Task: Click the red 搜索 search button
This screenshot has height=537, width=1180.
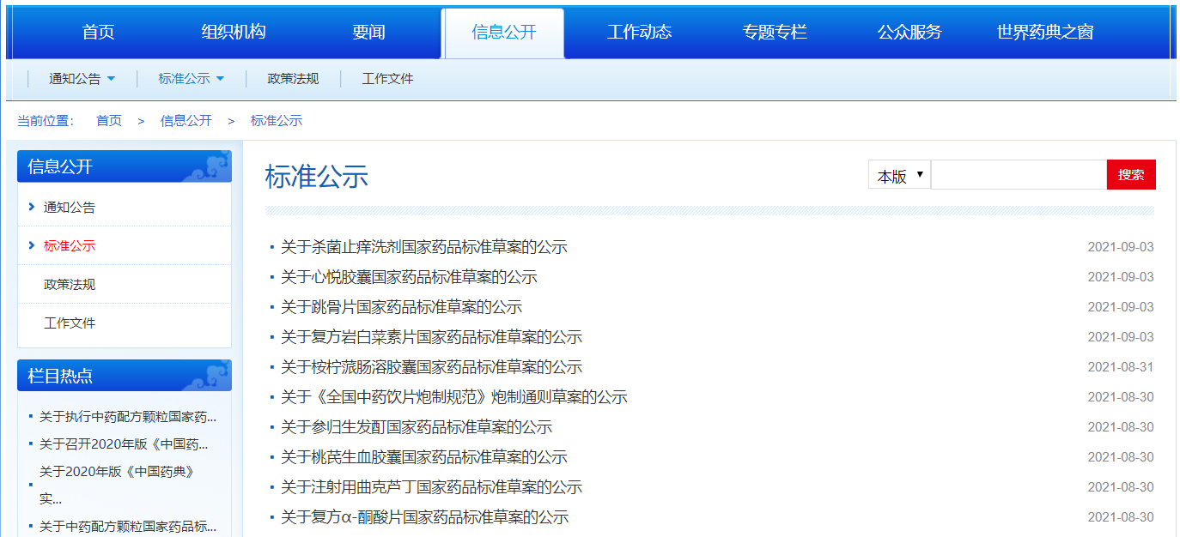Action: 1130,175
